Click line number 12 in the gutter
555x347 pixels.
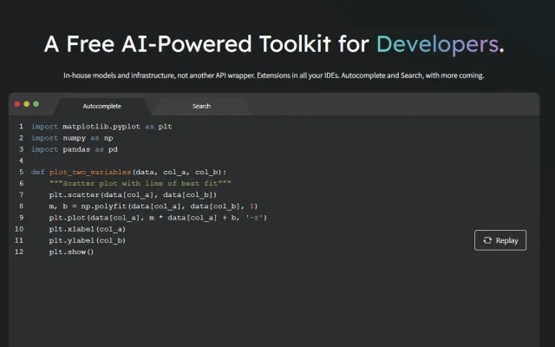tap(19, 252)
